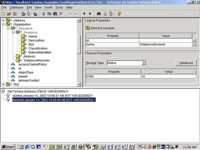Expand the Address tree node

(3, 20)
